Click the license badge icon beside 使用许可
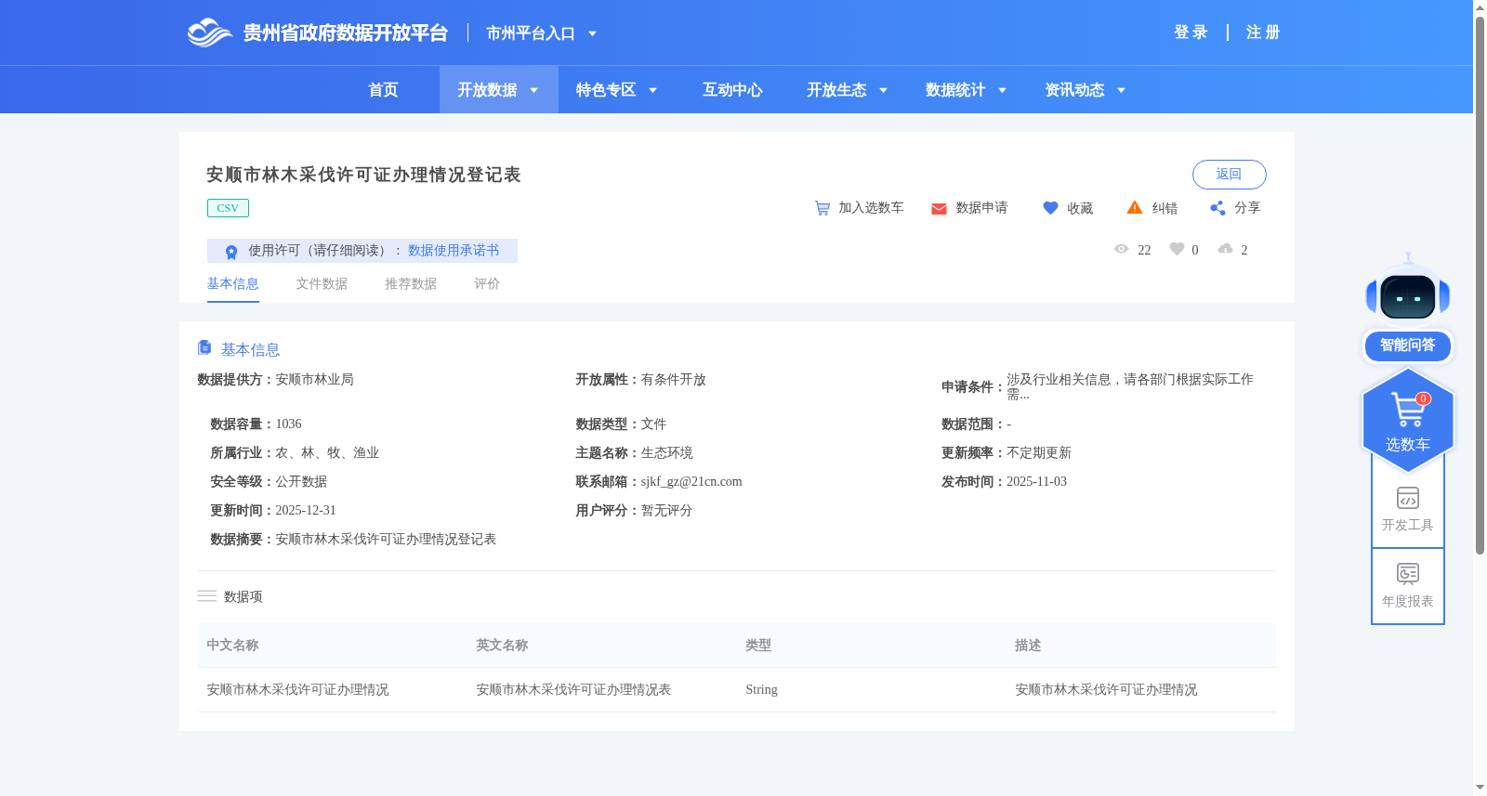Viewport: 1487px width, 796px height. click(x=231, y=252)
